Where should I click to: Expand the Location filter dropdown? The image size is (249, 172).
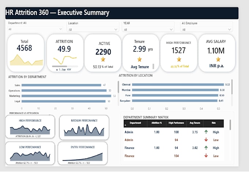[116, 30]
